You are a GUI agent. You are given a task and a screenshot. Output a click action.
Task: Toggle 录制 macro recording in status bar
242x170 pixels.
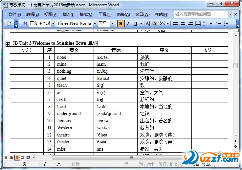pyautogui.click(x=151, y=164)
